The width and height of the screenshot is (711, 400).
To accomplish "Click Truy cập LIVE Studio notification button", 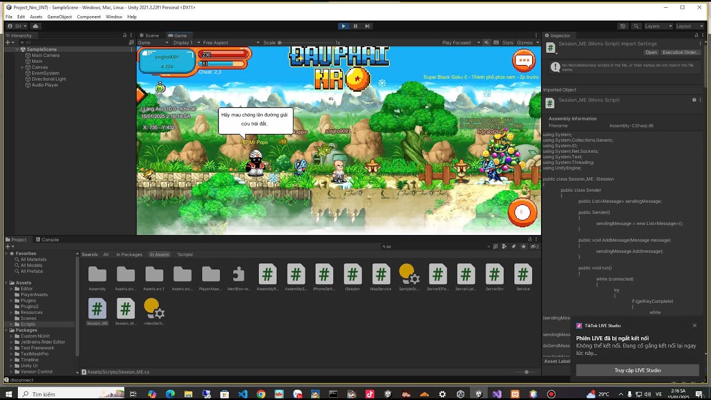I will [x=637, y=371].
